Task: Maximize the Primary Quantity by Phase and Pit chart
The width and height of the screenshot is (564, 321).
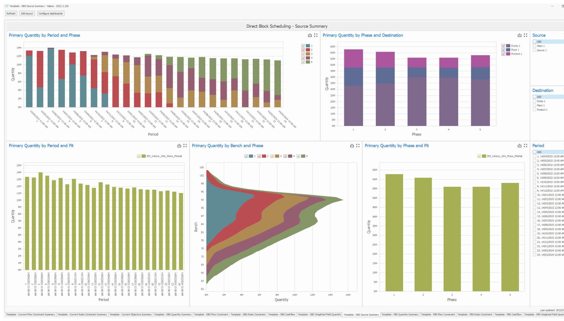Action: (525, 146)
